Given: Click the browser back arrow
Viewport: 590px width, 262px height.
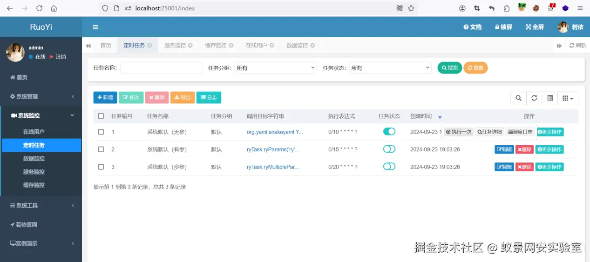Looking at the screenshot, I should (x=10, y=8).
